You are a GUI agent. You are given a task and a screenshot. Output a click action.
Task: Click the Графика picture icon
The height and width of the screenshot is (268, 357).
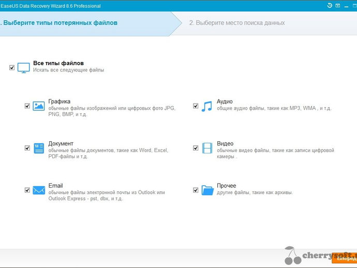39,106
